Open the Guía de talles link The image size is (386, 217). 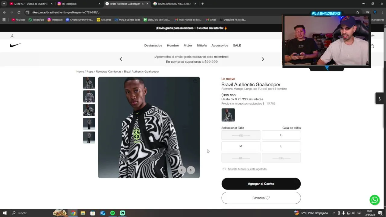(x=292, y=128)
